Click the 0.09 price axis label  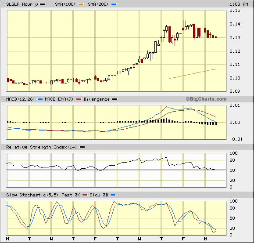pos(235,91)
